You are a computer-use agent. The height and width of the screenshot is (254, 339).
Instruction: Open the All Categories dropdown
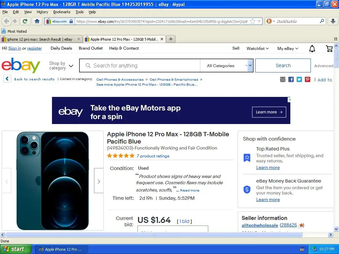pyautogui.click(x=227, y=66)
